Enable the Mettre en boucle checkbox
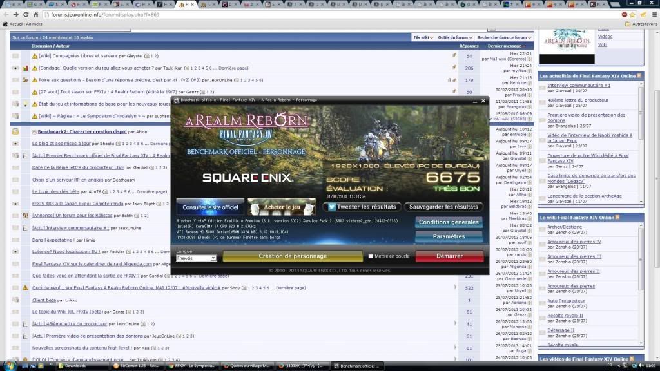The width and height of the screenshot is (660, 371). [x=371, y=256]
